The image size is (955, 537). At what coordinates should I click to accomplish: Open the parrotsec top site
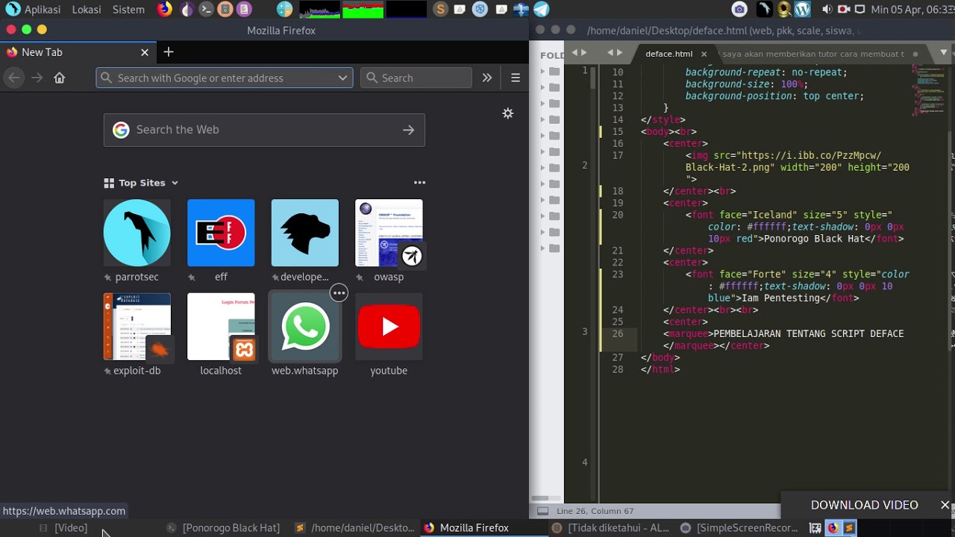137,241
